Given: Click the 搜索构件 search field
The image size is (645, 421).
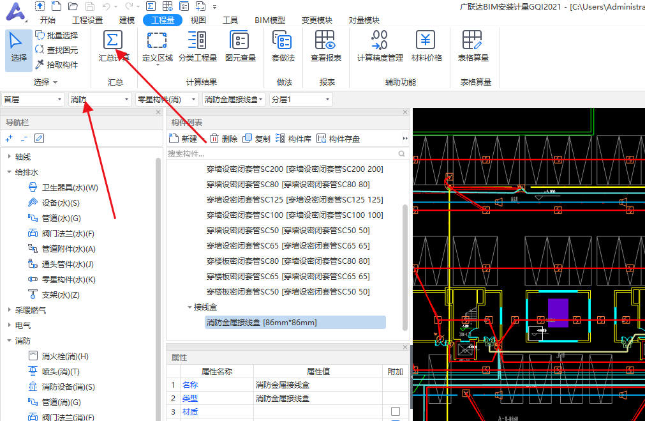Looking at the screenshot, I should click(x=281, y=154).
